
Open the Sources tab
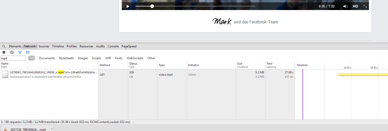coord(44,46)
